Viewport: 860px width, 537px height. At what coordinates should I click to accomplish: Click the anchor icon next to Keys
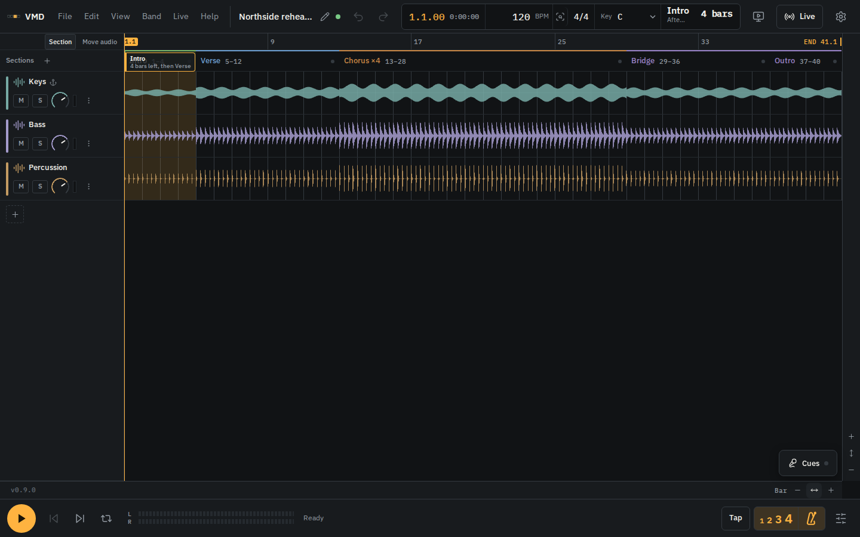pyautogui.click(x=53, y=82)
